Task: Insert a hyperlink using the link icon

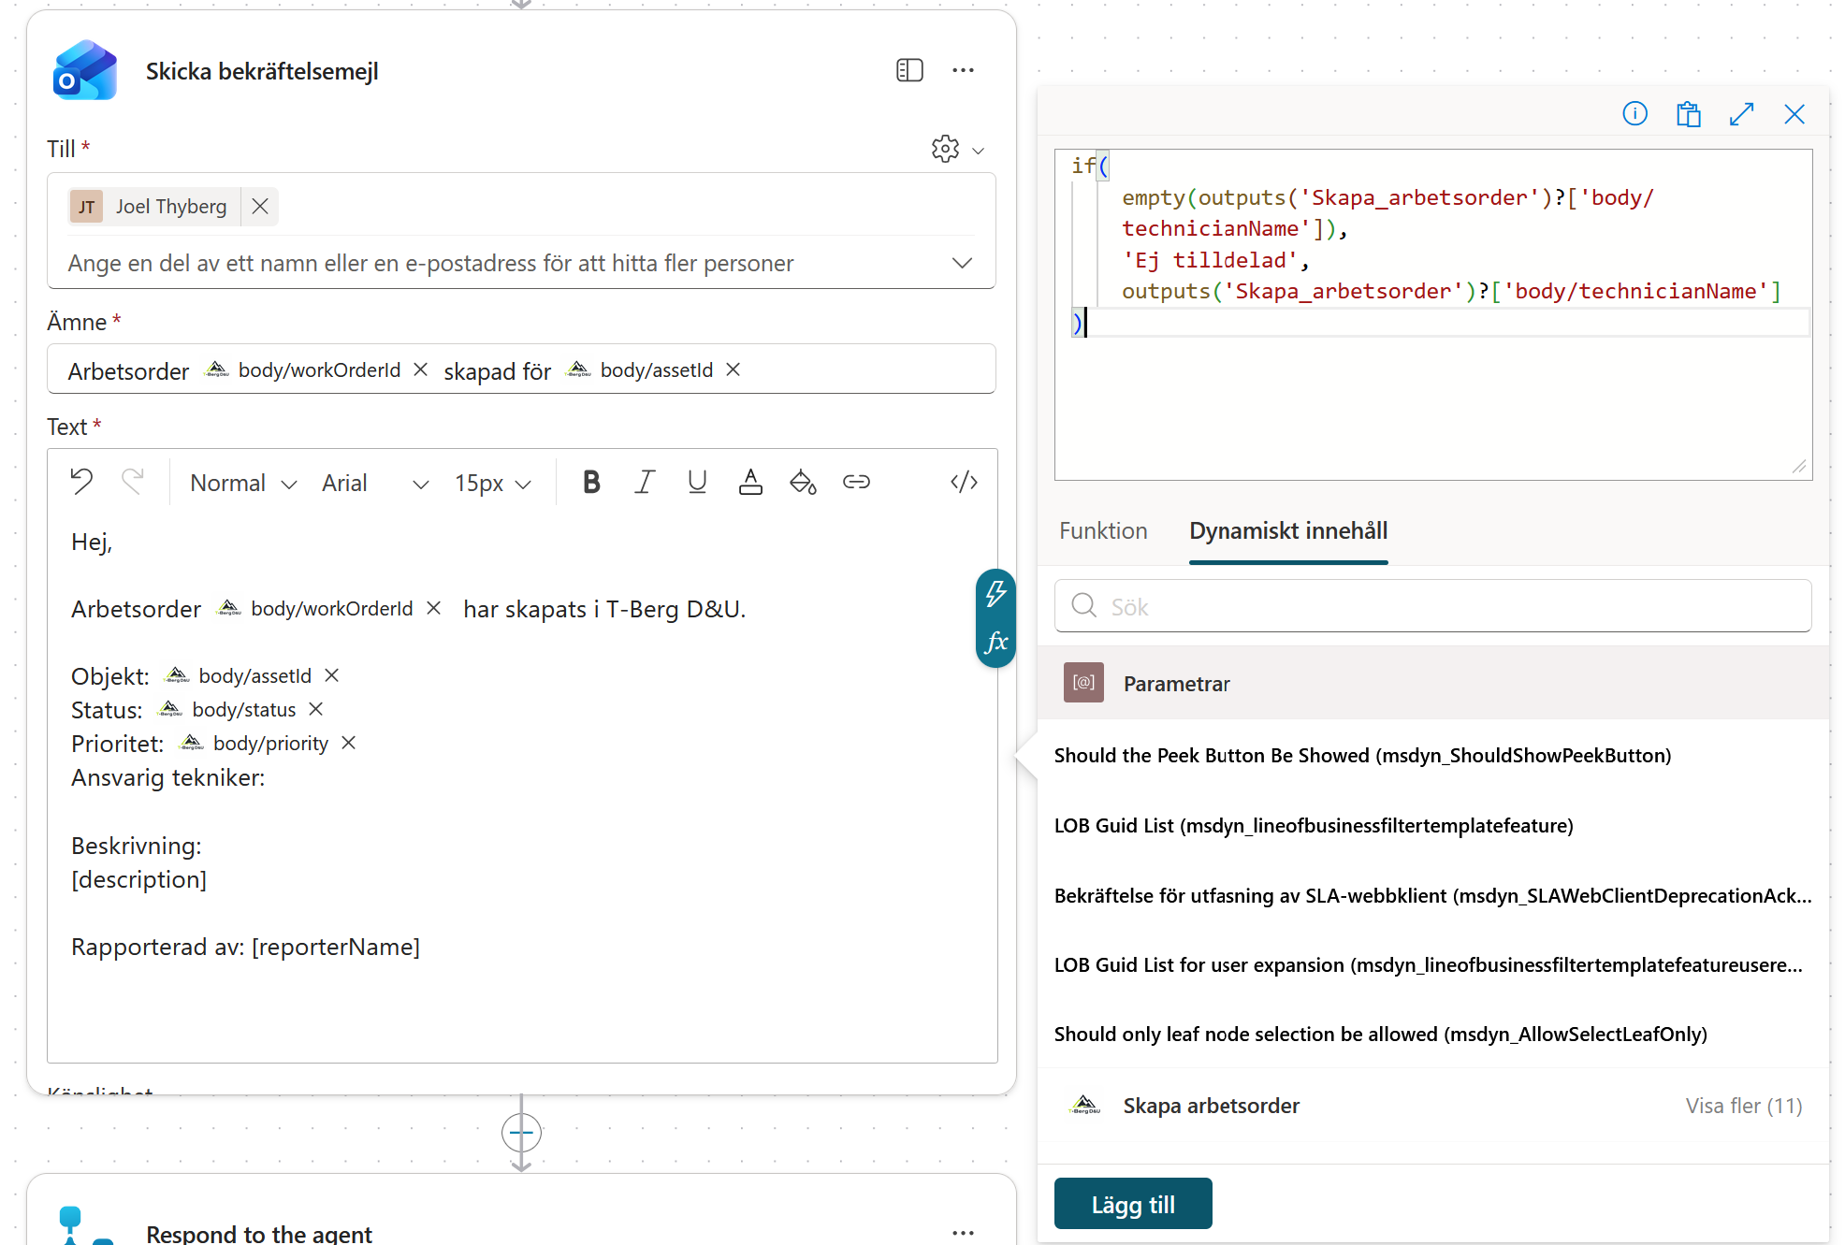Action: [x=856, y=482]
